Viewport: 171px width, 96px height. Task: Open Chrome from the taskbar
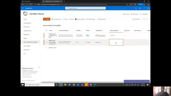(74, 85)
